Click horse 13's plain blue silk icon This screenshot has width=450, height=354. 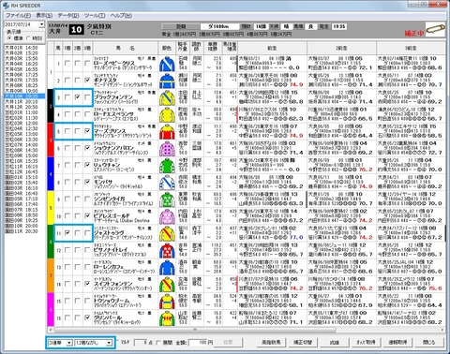click(167, 267)
